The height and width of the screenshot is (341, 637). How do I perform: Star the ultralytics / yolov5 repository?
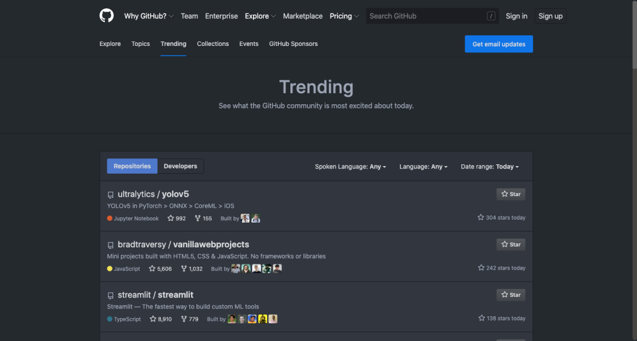click(511, 194)
